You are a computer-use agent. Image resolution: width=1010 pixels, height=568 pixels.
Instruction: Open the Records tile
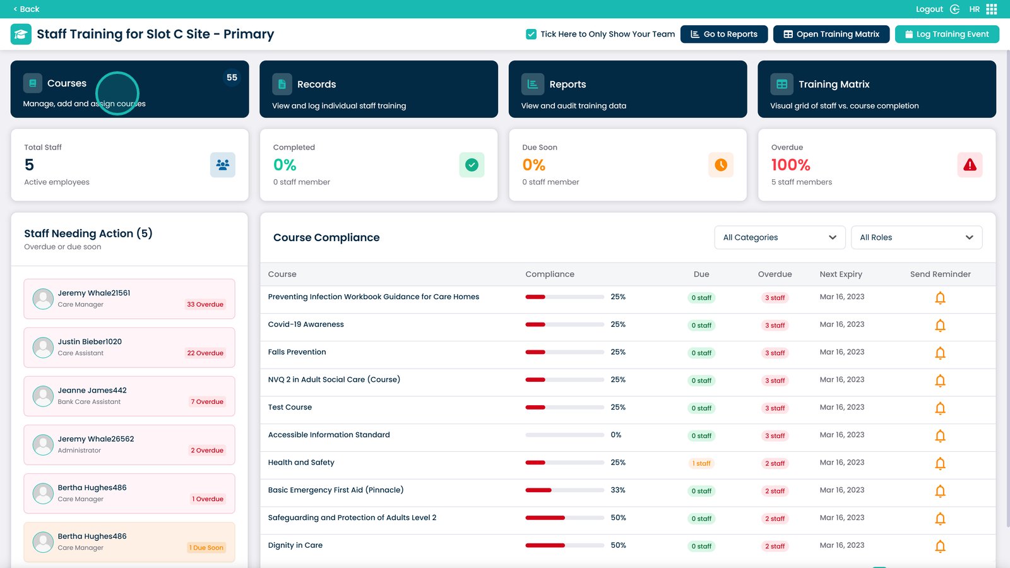tap(379, 89)
